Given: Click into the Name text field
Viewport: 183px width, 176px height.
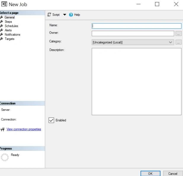Looking at the screenshot, I should pyautogui.click(x=137, y=26).
